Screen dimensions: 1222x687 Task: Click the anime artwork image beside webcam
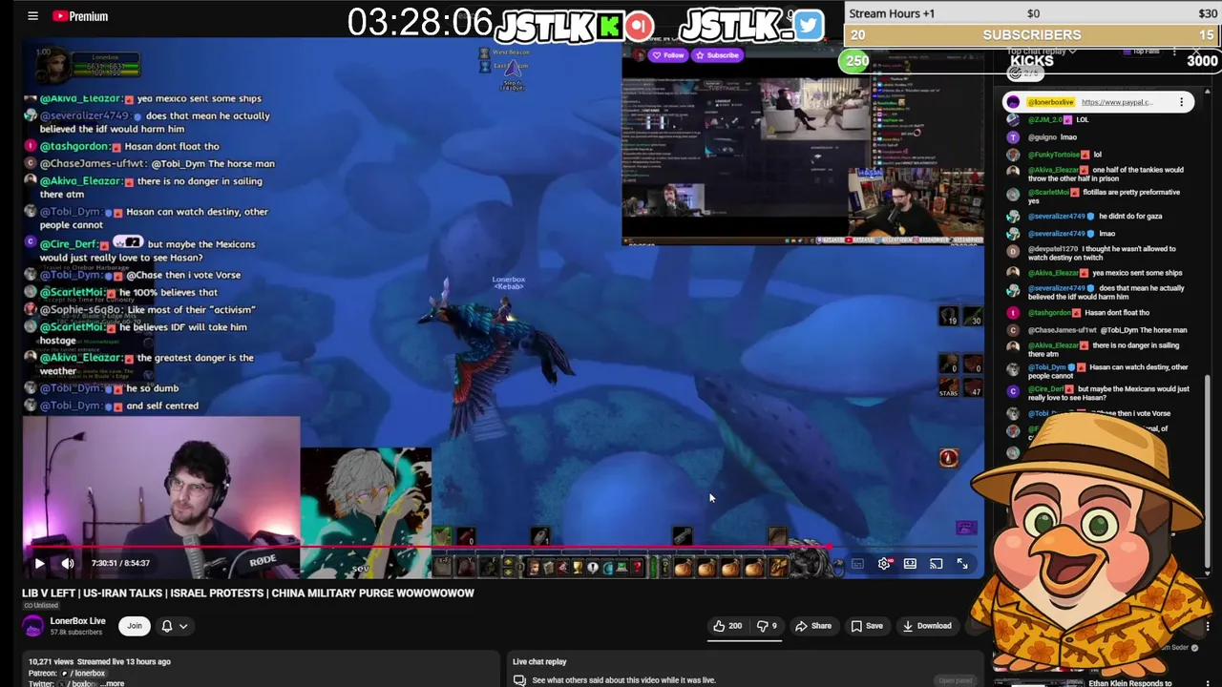(366, 512)
